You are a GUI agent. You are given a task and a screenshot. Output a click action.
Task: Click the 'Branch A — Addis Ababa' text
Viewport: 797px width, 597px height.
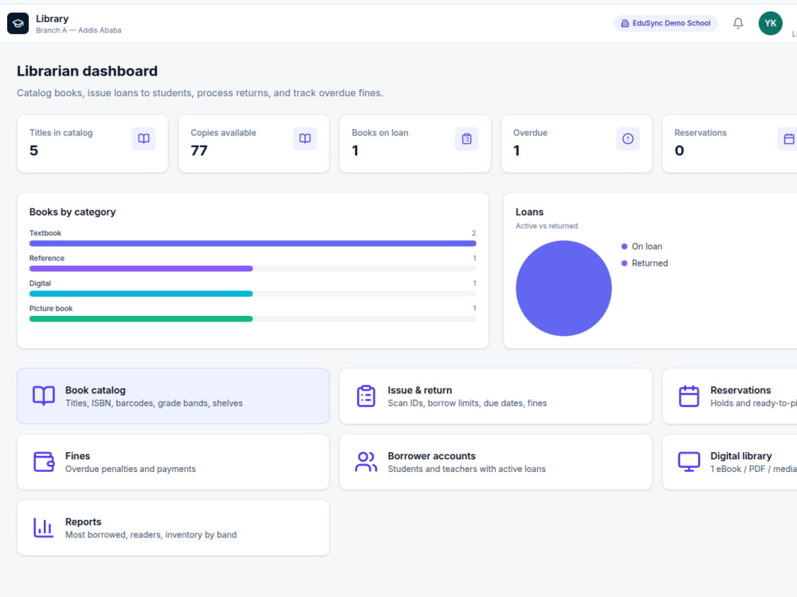point(78,30)
